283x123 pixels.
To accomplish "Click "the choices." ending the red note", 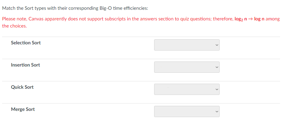I will click(14, 26).
